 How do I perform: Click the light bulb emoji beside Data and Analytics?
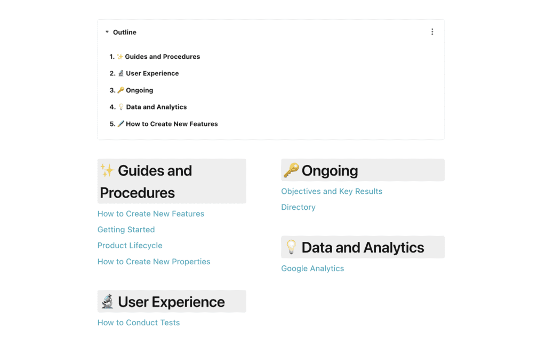(291, 247)
